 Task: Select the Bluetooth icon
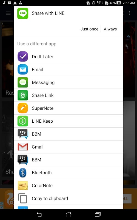[x=23, y=173]
